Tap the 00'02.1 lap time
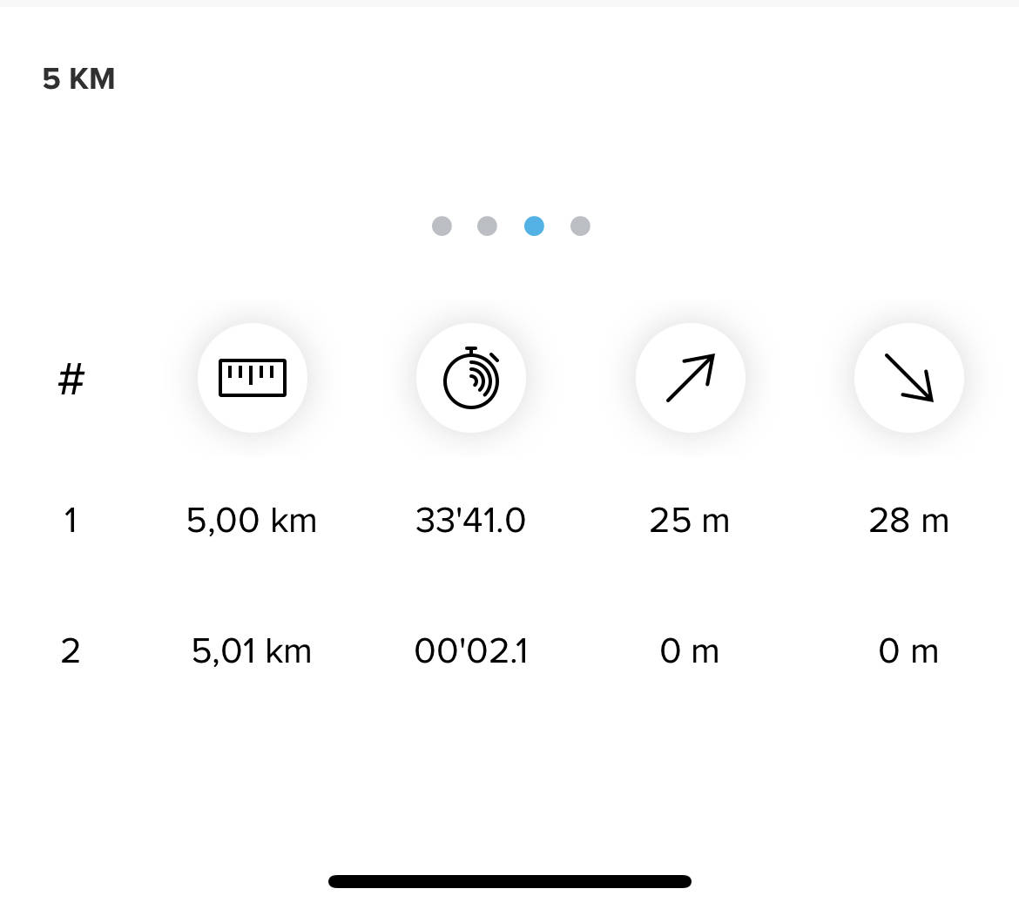 (x=470, y=651)
